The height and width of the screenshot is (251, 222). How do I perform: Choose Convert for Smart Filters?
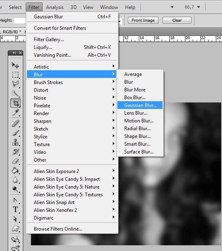[x=72, y=28]
